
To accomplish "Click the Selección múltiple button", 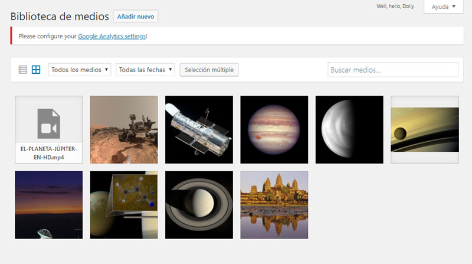I will [x=209, y=70].
